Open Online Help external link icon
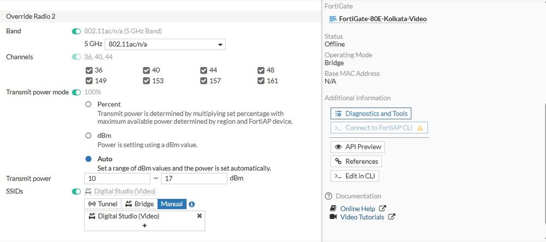546x242 pixels. click(383, 208)
